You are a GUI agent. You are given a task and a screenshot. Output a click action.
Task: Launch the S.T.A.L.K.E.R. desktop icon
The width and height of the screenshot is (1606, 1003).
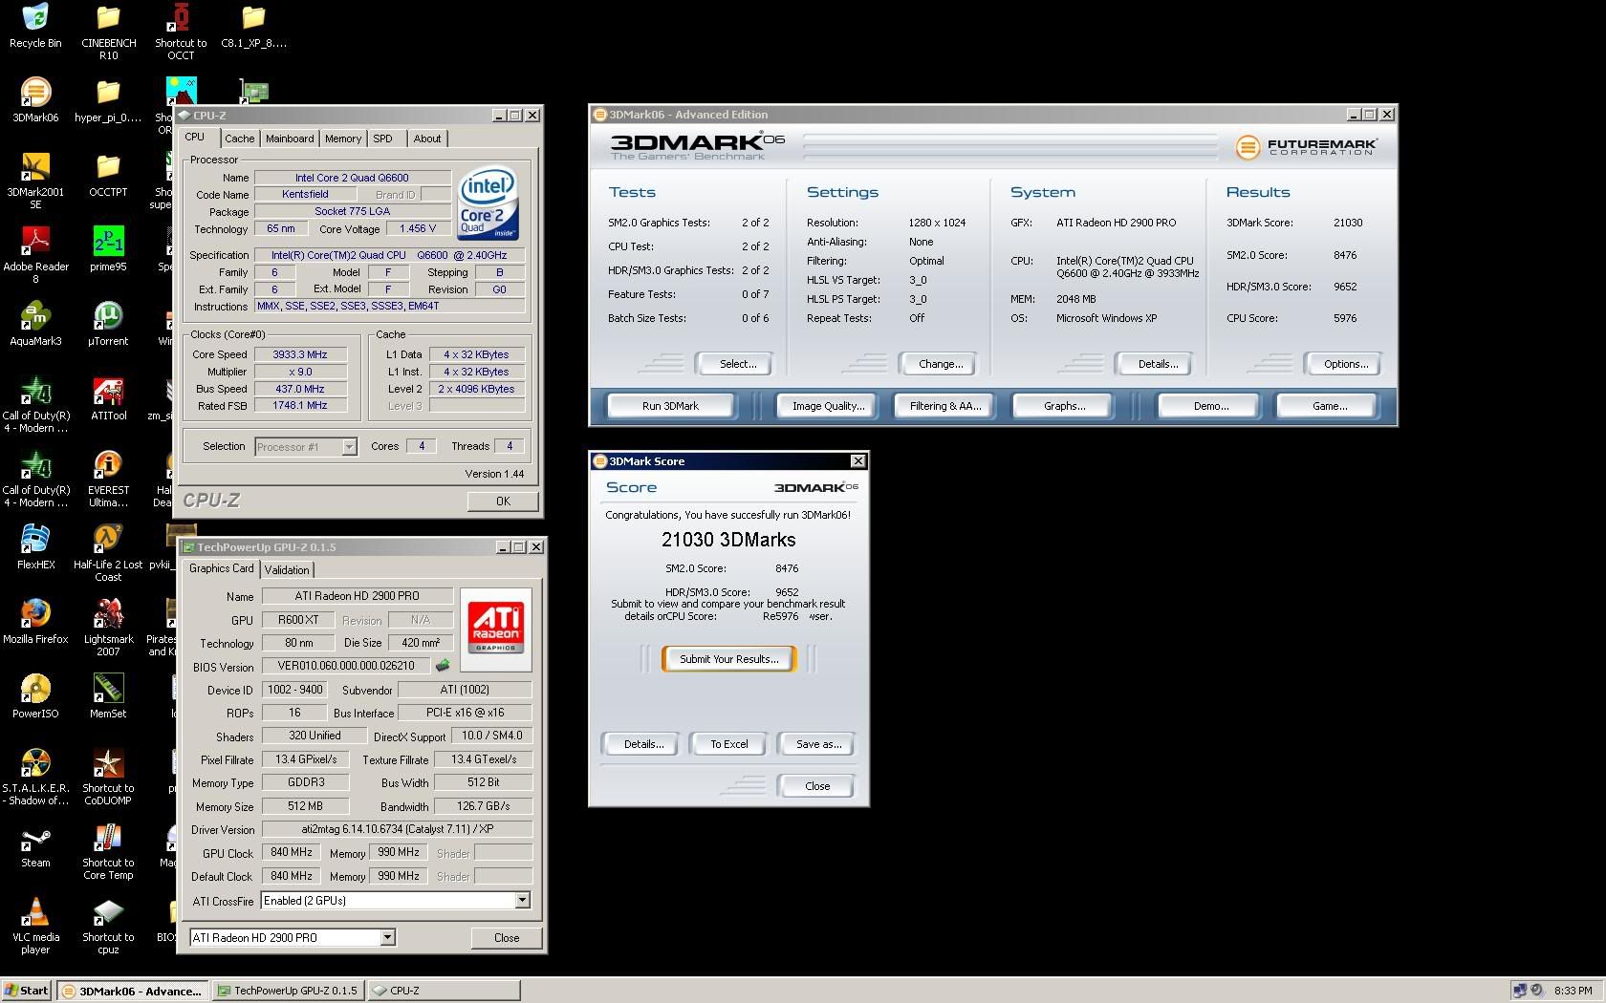[35, 777]
